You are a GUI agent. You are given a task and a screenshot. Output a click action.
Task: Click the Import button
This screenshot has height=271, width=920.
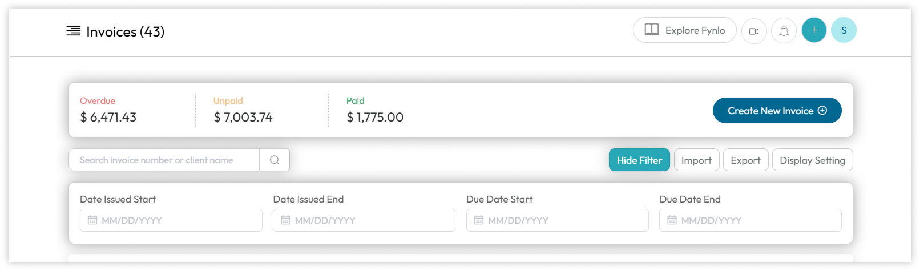click(696, 160)
